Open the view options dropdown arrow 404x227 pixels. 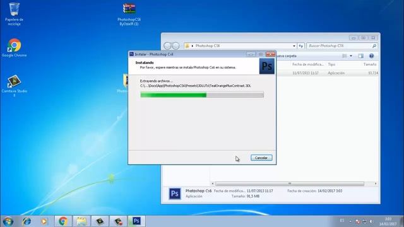click(351, 56)
